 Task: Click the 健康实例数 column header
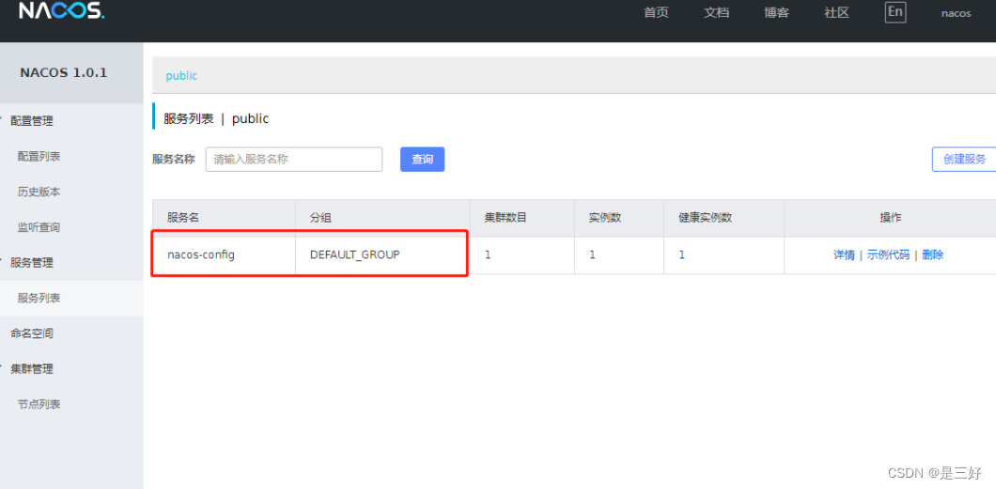click(x=724, y=218)
